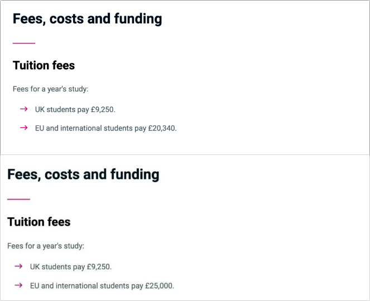The image size is (370, 301).
Task: Click the top panel's UK students arrow bullet
Action: point(24,109)
